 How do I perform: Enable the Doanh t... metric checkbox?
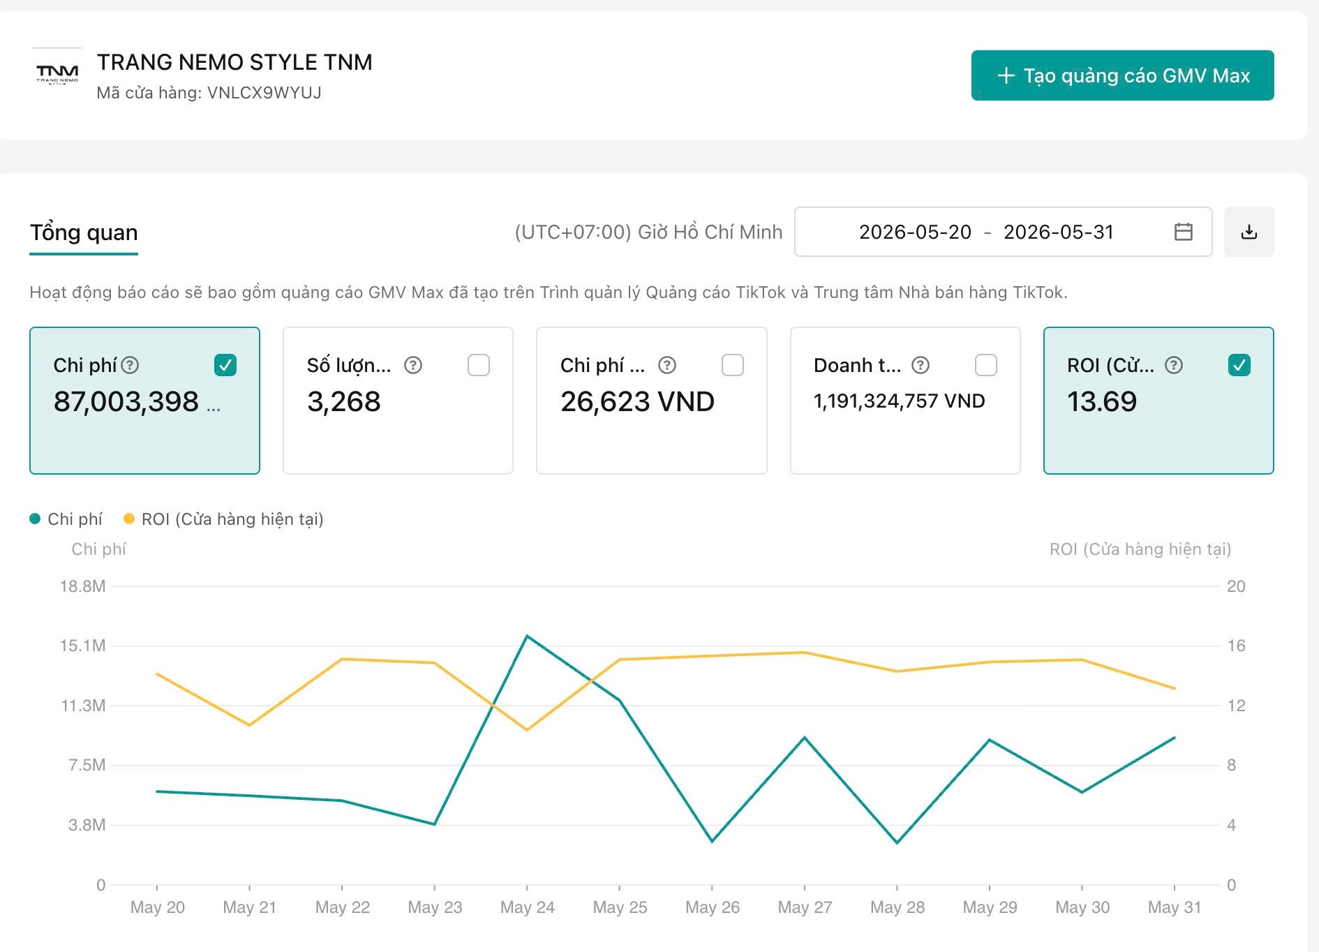coord(986,365)
